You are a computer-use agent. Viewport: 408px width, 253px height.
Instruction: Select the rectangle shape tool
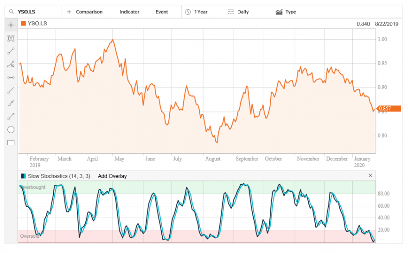11,143
